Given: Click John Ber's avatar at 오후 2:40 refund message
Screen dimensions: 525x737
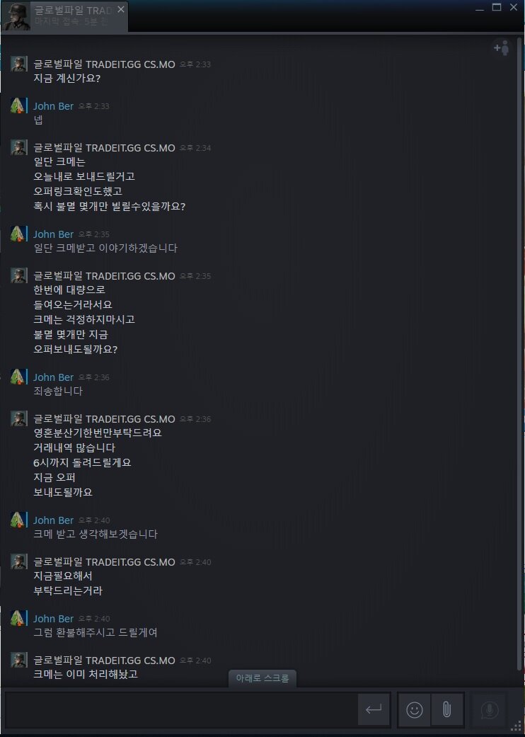Looking at the screenshot, I should [18, 619].
